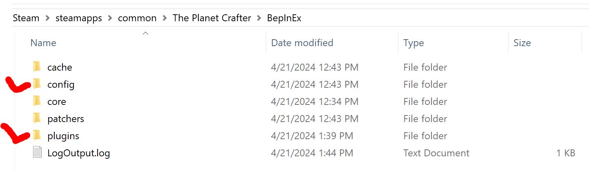
Task: Select the plugins folder name
Action: pos(63,136)
